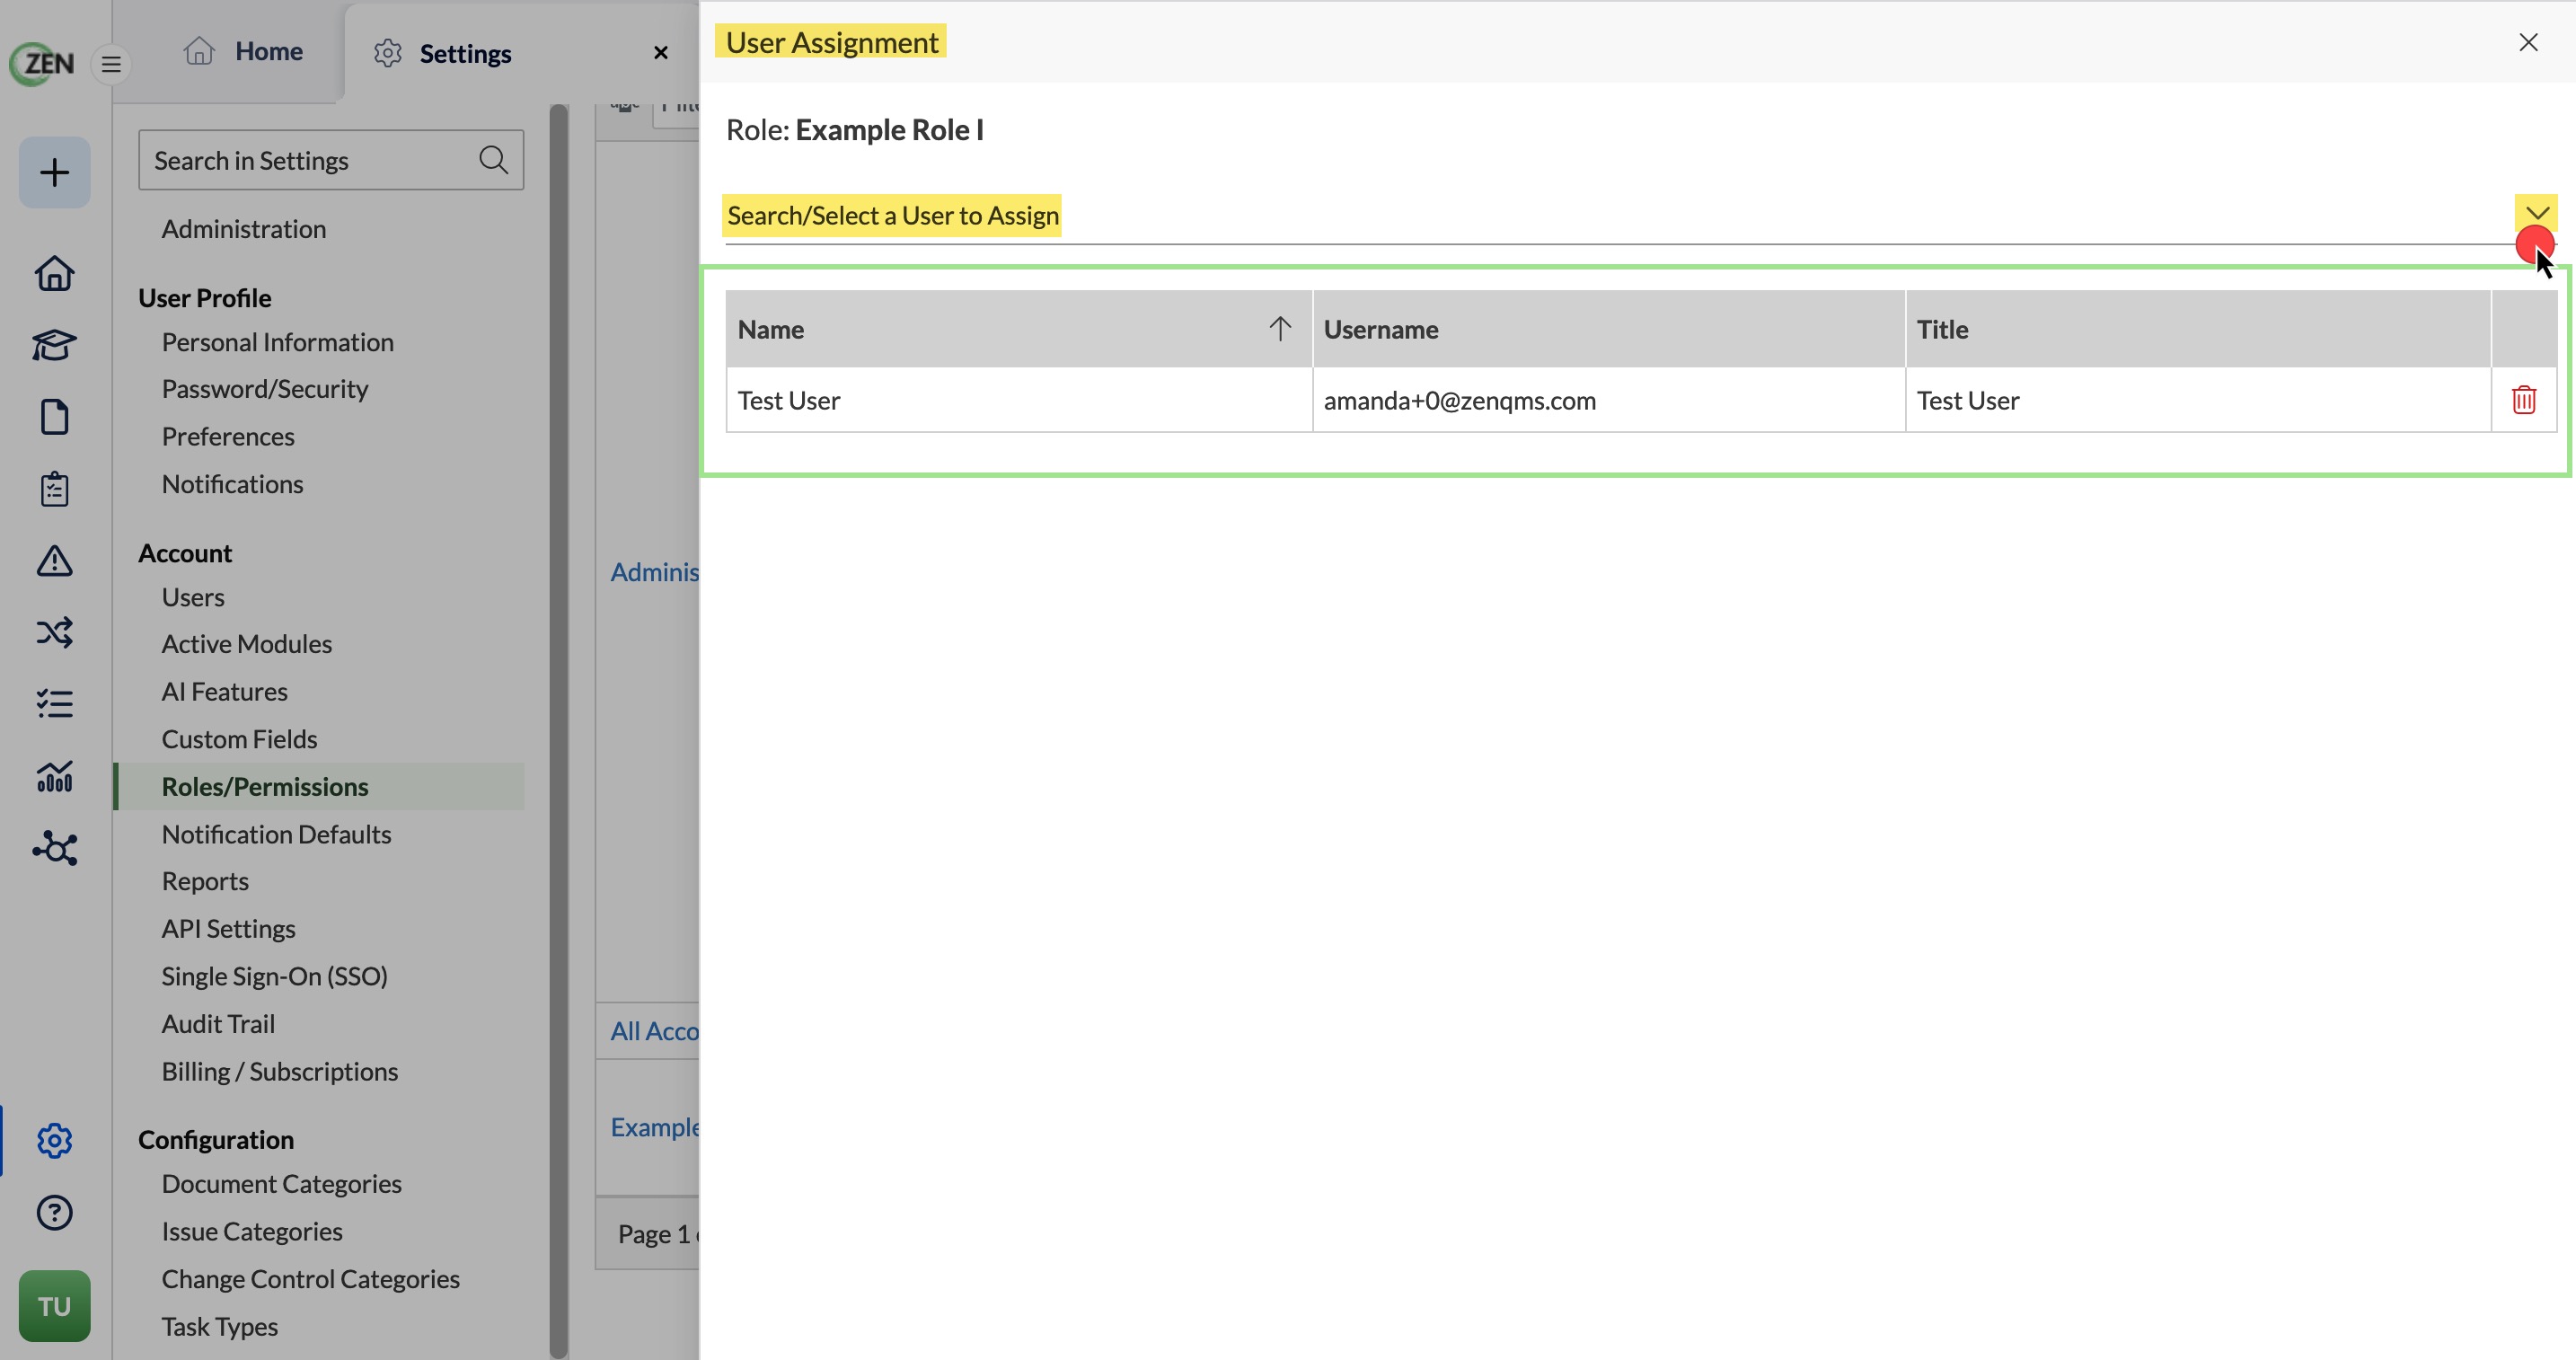Open Audit Trail settings
Image resolution: width=2576 pixels, height=1360 pixels.
[218, 1024]
